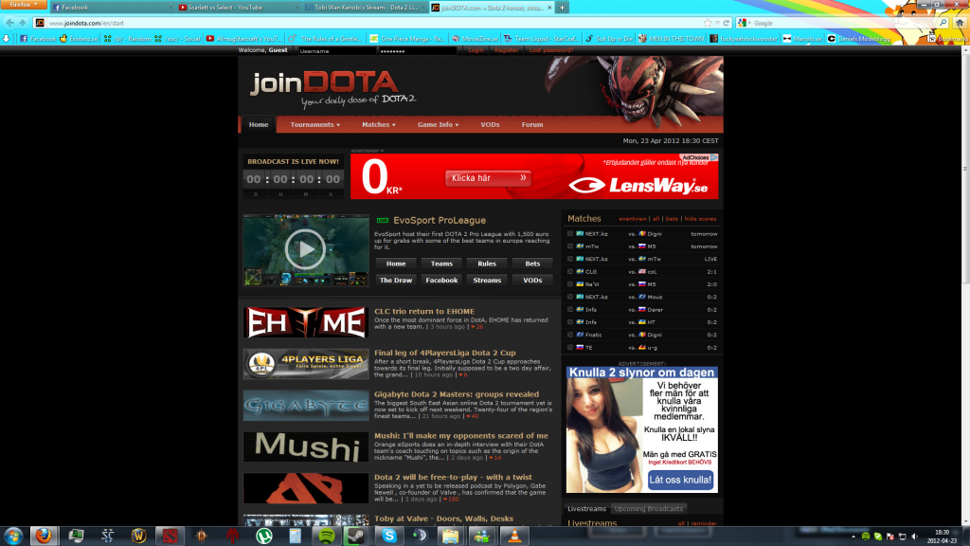The width and height of the screenshot is (970, 546).
Task: Go to the Home nav item
Action: pos(259,124)
